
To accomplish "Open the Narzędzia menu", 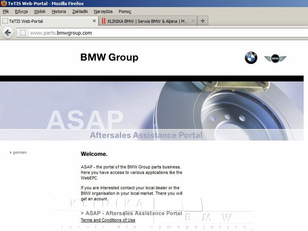I will click(x=103, y=11).
